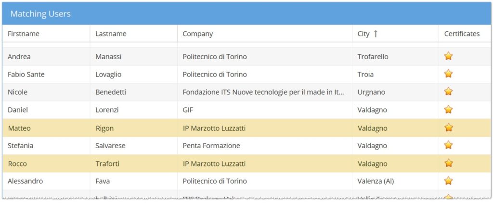Viewport: 493px width, 203px height.
Task: Click certificate star for Andrea Manassi
Action: click(x=448, y=56)
